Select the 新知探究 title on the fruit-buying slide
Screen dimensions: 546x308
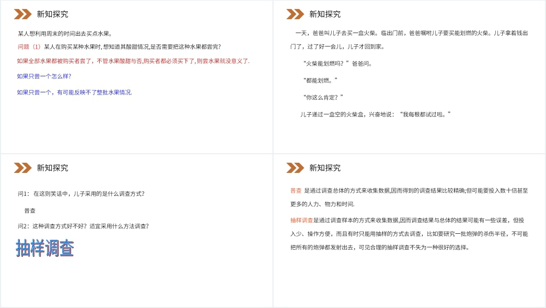(53, 14)
